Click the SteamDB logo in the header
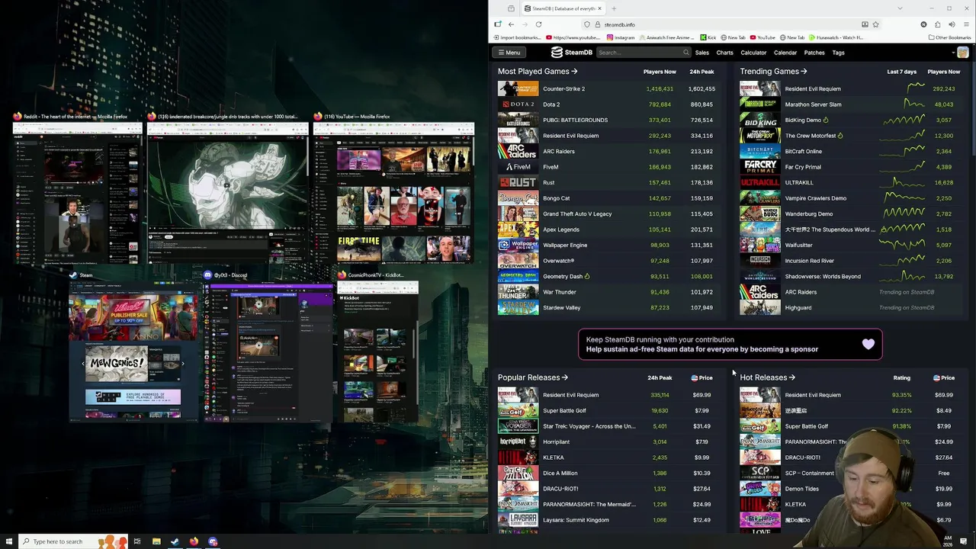Viewport: 976px width, 549px height. pos(572,53)
